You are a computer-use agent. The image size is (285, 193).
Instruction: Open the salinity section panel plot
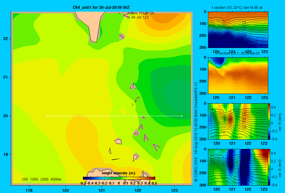(x=238, y=75)
